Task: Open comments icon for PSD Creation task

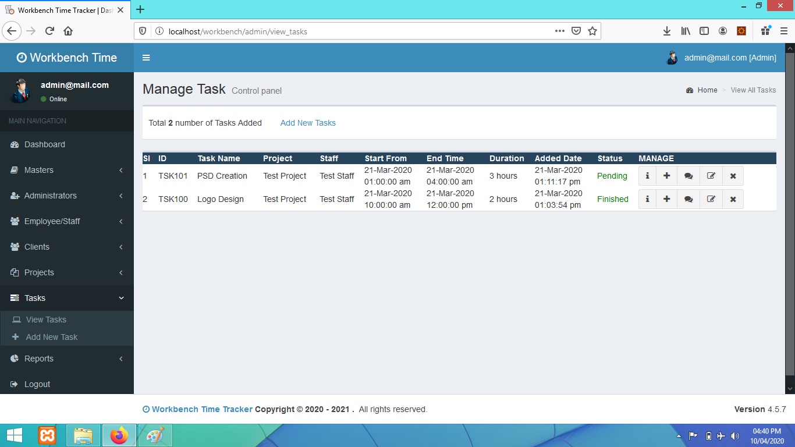Action: click(688, 176)
